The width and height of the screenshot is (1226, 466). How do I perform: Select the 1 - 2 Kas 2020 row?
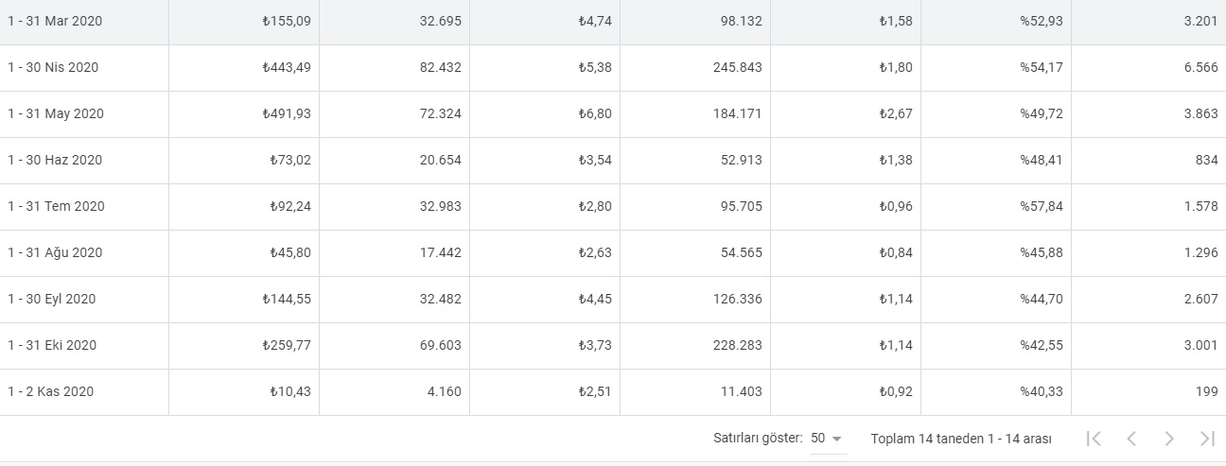(x=51, y=391)
